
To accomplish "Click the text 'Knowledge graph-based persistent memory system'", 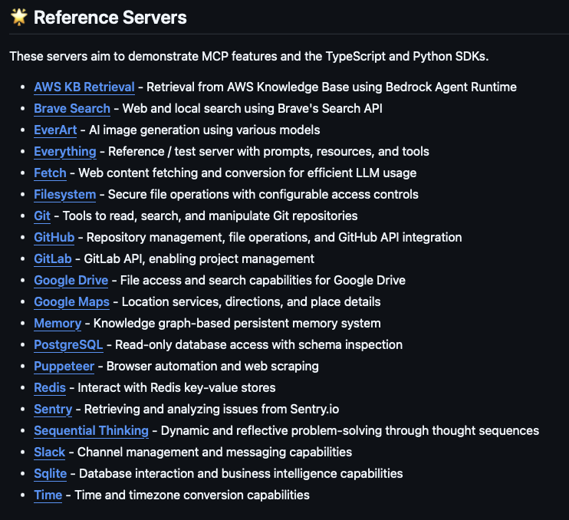I will [x=237, y=323].
